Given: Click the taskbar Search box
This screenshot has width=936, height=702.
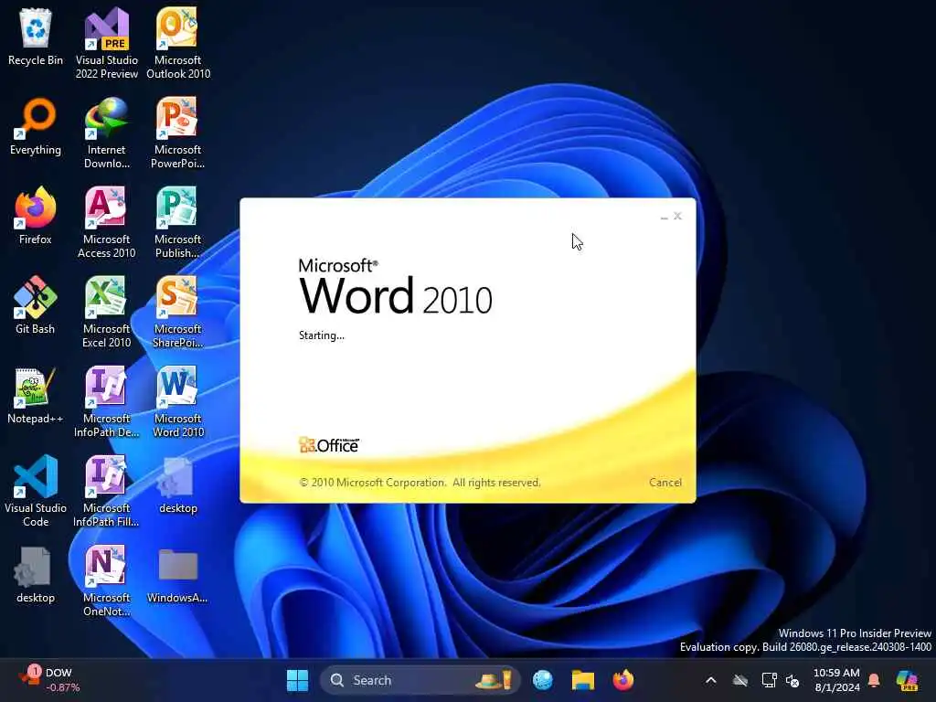Looking at the screenshot, I should coord(420,680).
